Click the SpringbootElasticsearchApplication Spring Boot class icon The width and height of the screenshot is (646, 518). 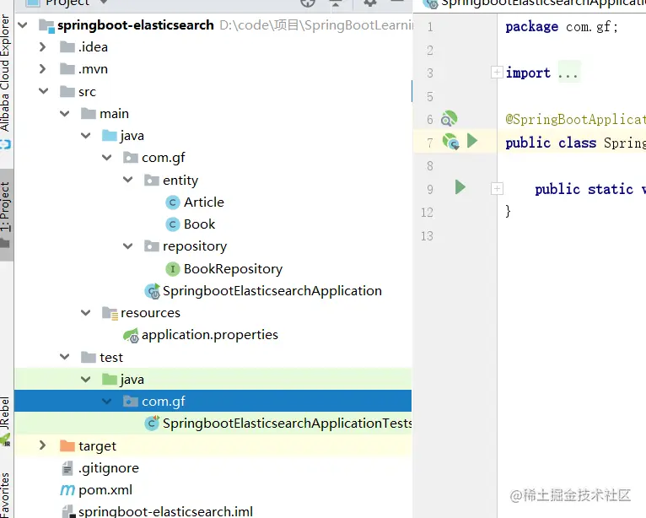point(152,291)
